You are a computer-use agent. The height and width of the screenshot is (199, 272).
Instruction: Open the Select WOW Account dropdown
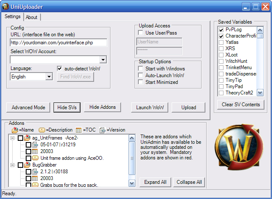[x=103, y=60]
